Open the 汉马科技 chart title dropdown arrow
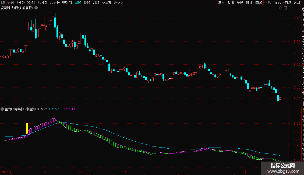Image resolution: width=304 pixels, height=175 pixels. (x=36, y=8)
